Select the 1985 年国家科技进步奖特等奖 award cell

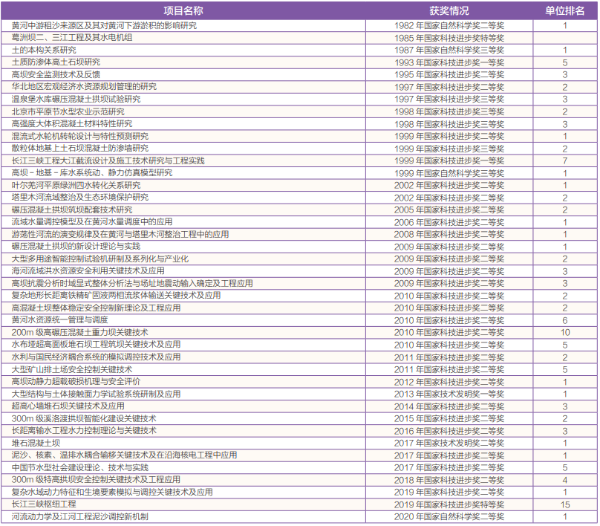tap(449, 37)
